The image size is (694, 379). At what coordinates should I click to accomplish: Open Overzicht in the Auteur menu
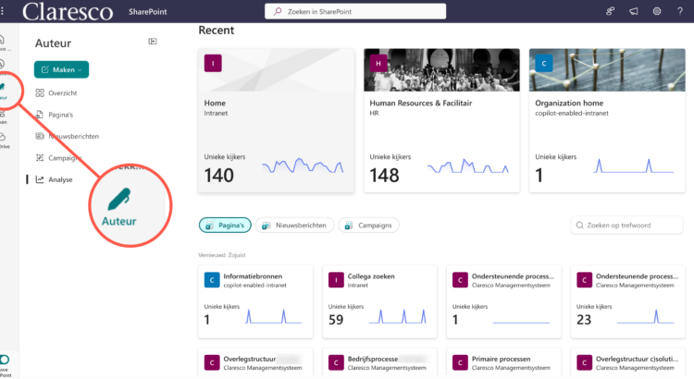tap(65, 93)
